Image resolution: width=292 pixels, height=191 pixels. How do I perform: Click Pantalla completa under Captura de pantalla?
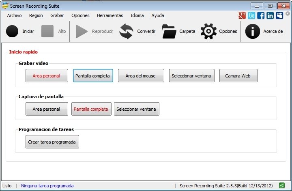(91, 109)
